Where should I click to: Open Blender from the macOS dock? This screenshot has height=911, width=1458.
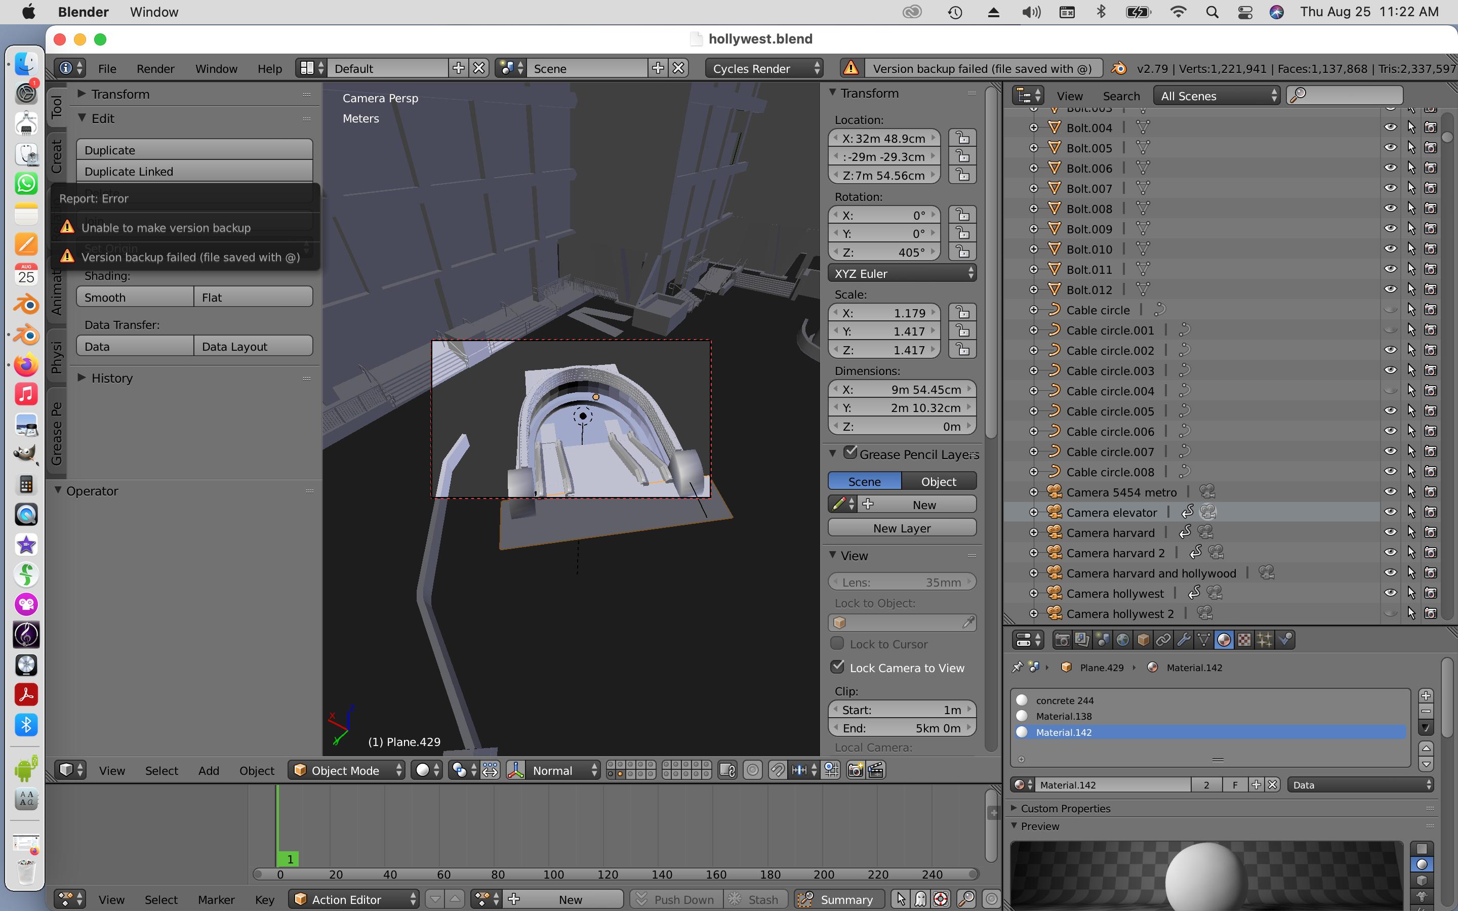pyautogui.click(x=26, y=304)
